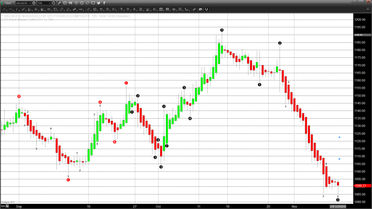This screenshot has height=209, width=372.
Task: Select the ellipse drawing tool
Action: [x=49, y=9]
